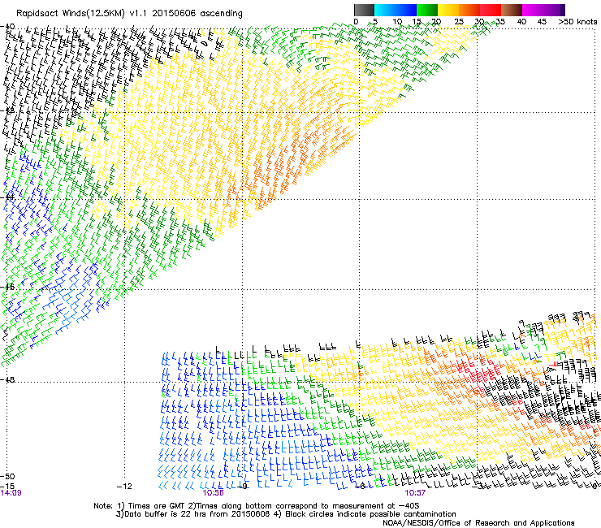Click the purple '10:56' time label
The height and width of the screenshot is (528, 601).
pyautogui.click(x=213, y=493)
